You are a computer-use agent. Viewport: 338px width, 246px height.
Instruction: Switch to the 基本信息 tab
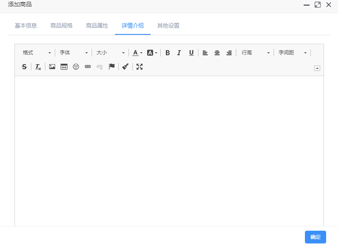coord(26,25)
